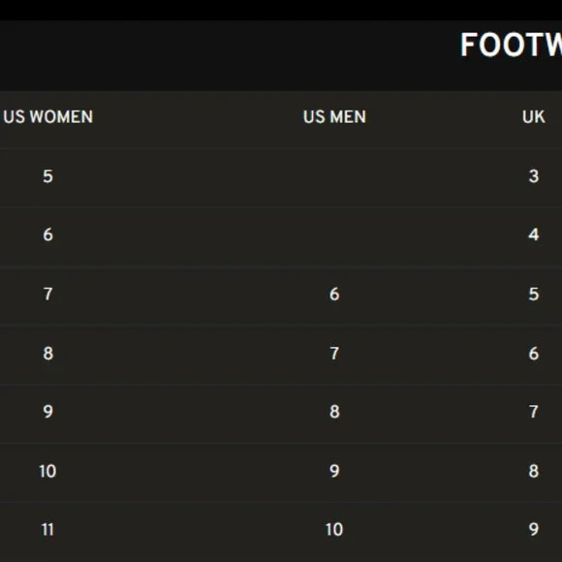Screen dimensions: 562x562
Task: Select US Men size 10 cell
Action: point(334,529)
